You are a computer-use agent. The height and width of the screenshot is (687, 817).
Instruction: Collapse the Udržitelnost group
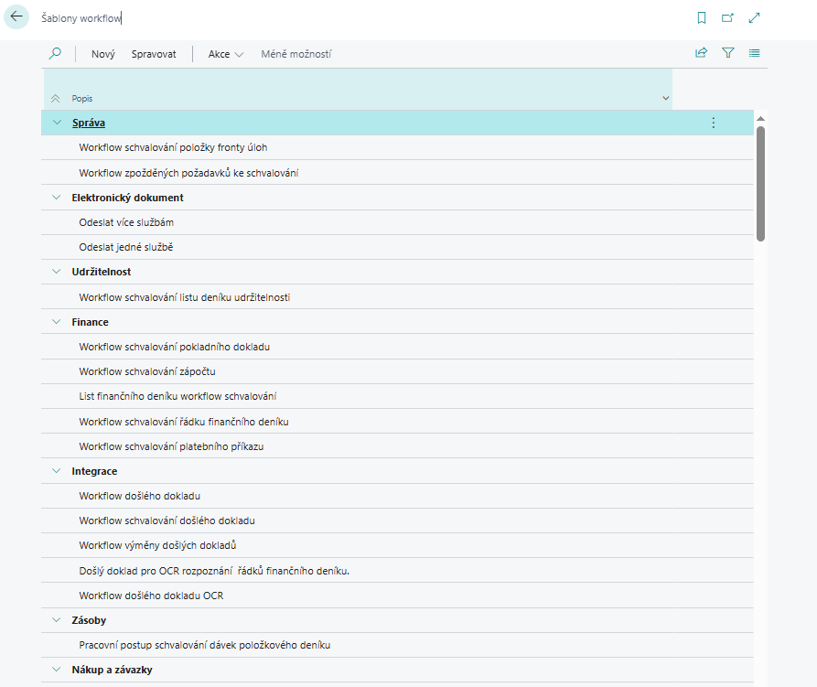point(57,272)
